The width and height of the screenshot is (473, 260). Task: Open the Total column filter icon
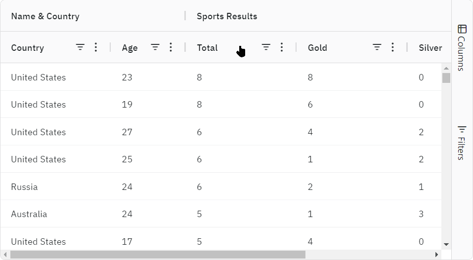[266, 47]
